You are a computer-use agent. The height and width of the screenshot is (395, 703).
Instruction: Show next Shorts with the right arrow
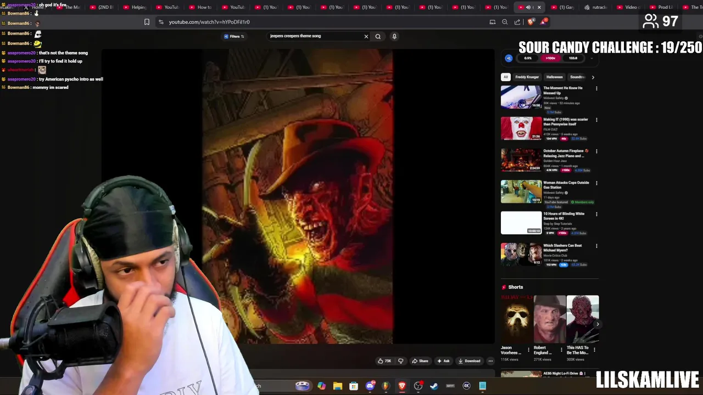(x=598, y=324)
